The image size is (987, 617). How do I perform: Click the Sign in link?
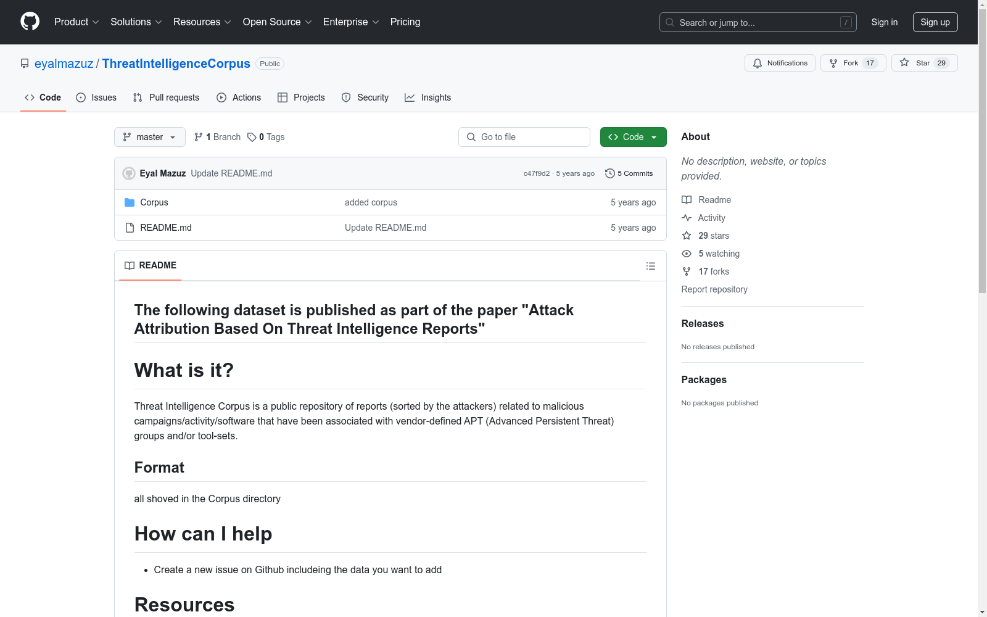click(885, 22)
